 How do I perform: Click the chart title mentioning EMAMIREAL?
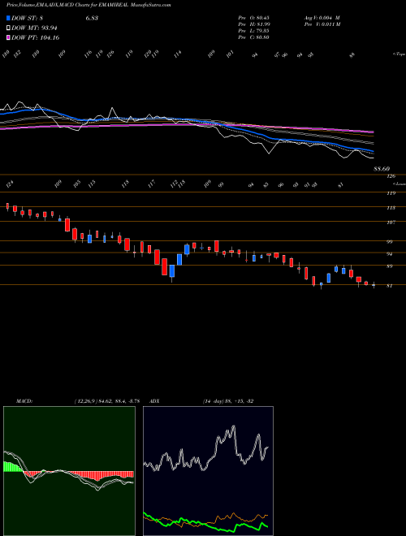coord(89,5)
